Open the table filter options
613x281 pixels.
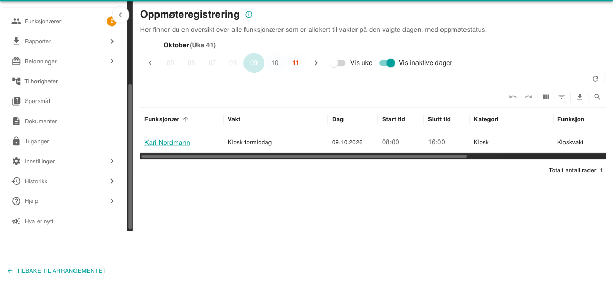[561, 97]
